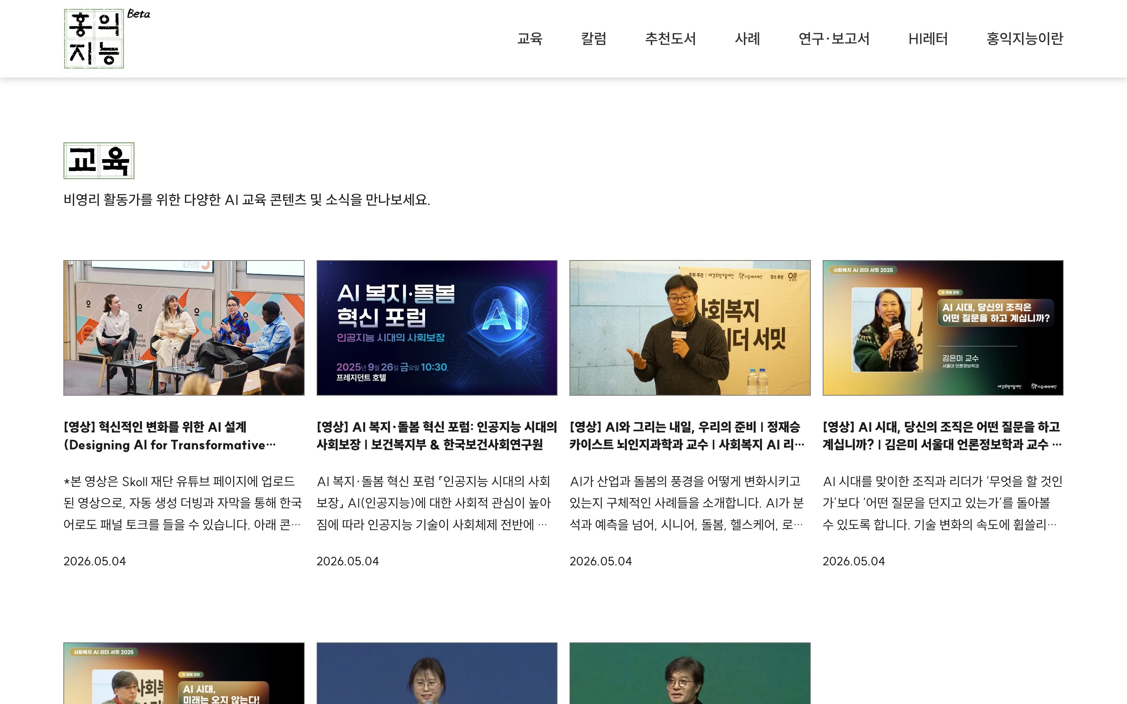Click the excerpt starting 'AI 시대를 맞이한 조직과 리더가'
Screen dimensions: 1127x704
coord(942,503)
